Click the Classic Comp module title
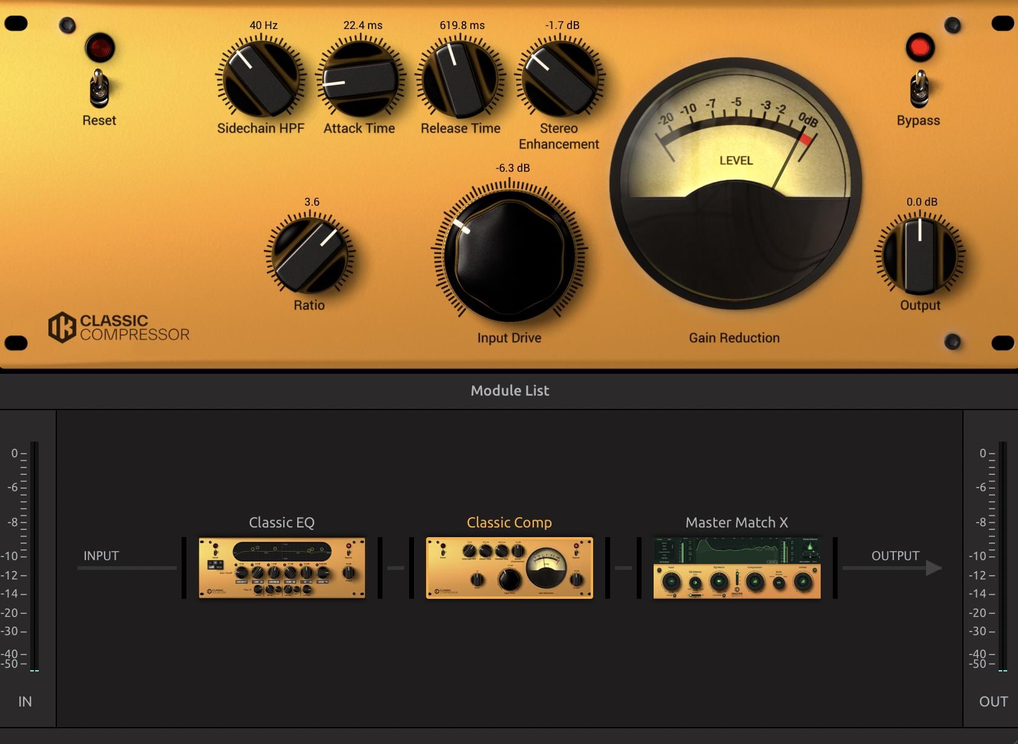 pyautogui.click(x=509, y=523)
